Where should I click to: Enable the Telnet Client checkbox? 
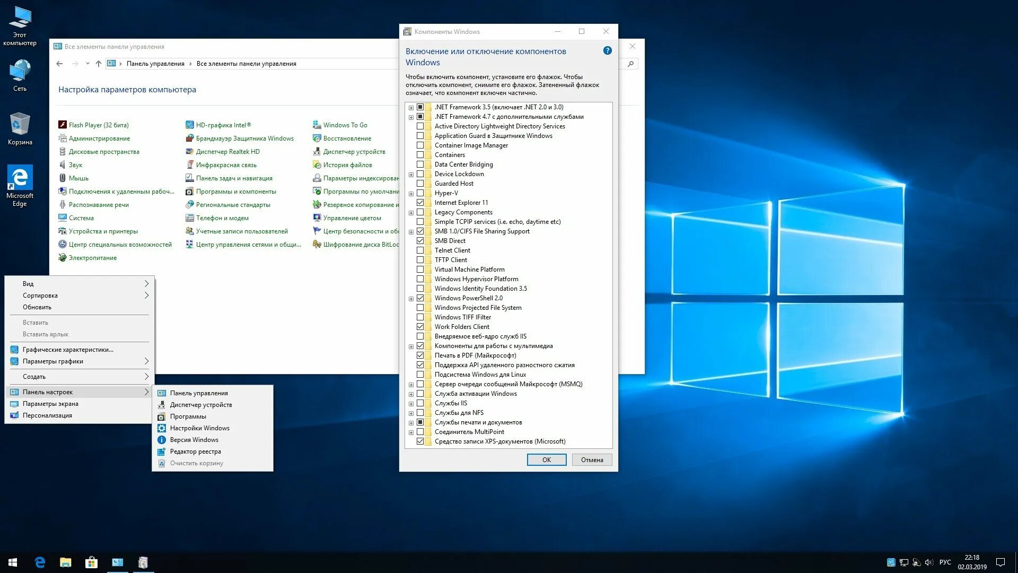[420, 250]
